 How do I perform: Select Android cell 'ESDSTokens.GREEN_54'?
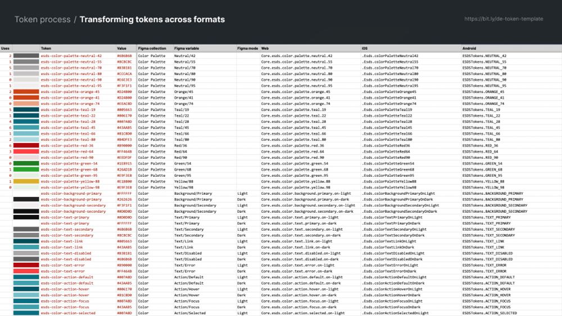[x=482, y=163]
